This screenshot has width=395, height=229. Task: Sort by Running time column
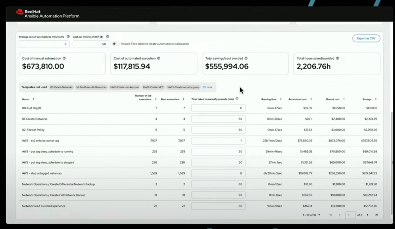click(x=281, y=99)
